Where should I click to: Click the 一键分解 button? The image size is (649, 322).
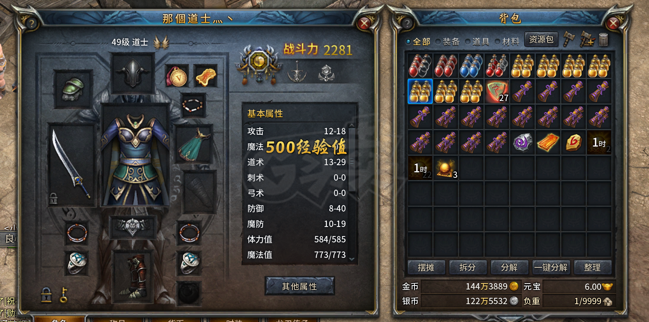pyautogui.click(x=551, y=267)
